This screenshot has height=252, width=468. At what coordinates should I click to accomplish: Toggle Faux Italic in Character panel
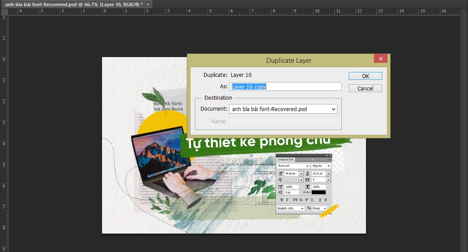pyautogui.click(x=287, y=200)
